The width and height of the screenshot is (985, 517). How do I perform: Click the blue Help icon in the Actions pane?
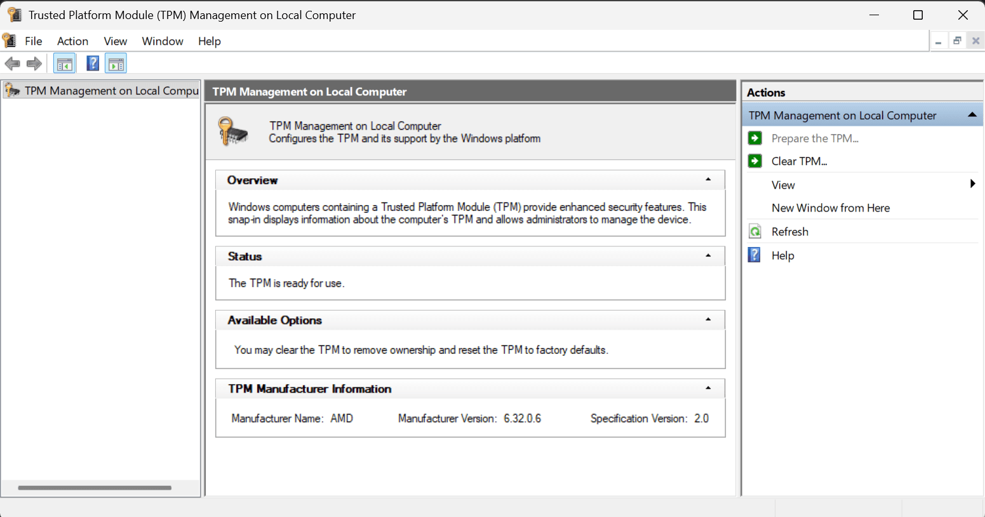(754, 255)
